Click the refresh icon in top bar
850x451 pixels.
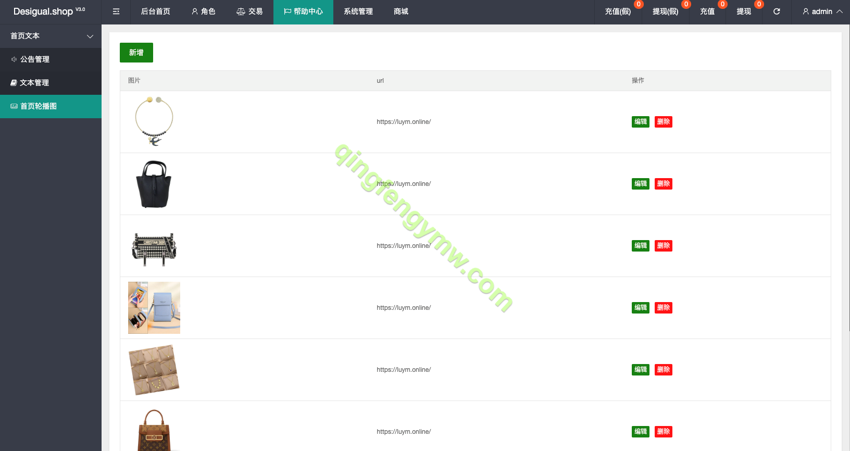tap(777, 11)
